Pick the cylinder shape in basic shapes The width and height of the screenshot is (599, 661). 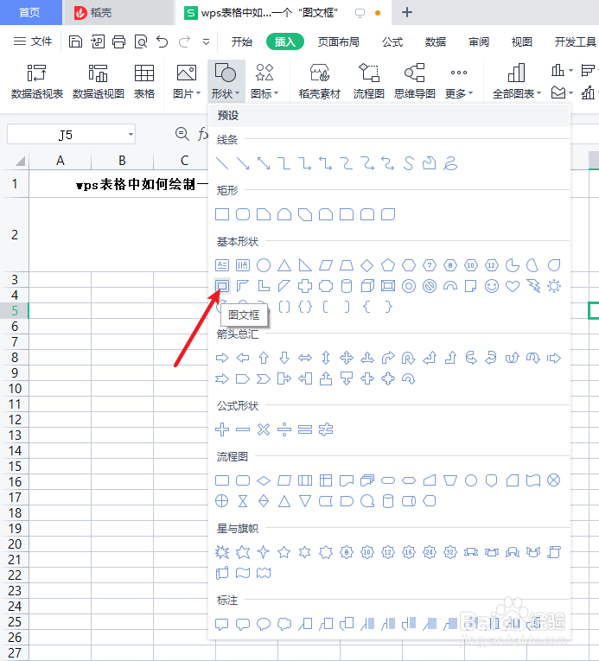(x=347, y=286)
